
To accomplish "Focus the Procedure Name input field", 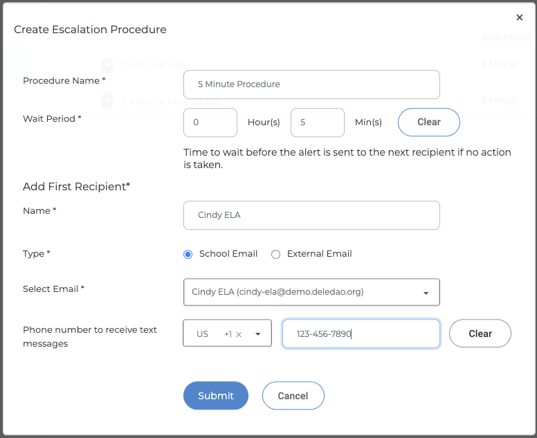I will click(x=311, y=84).
